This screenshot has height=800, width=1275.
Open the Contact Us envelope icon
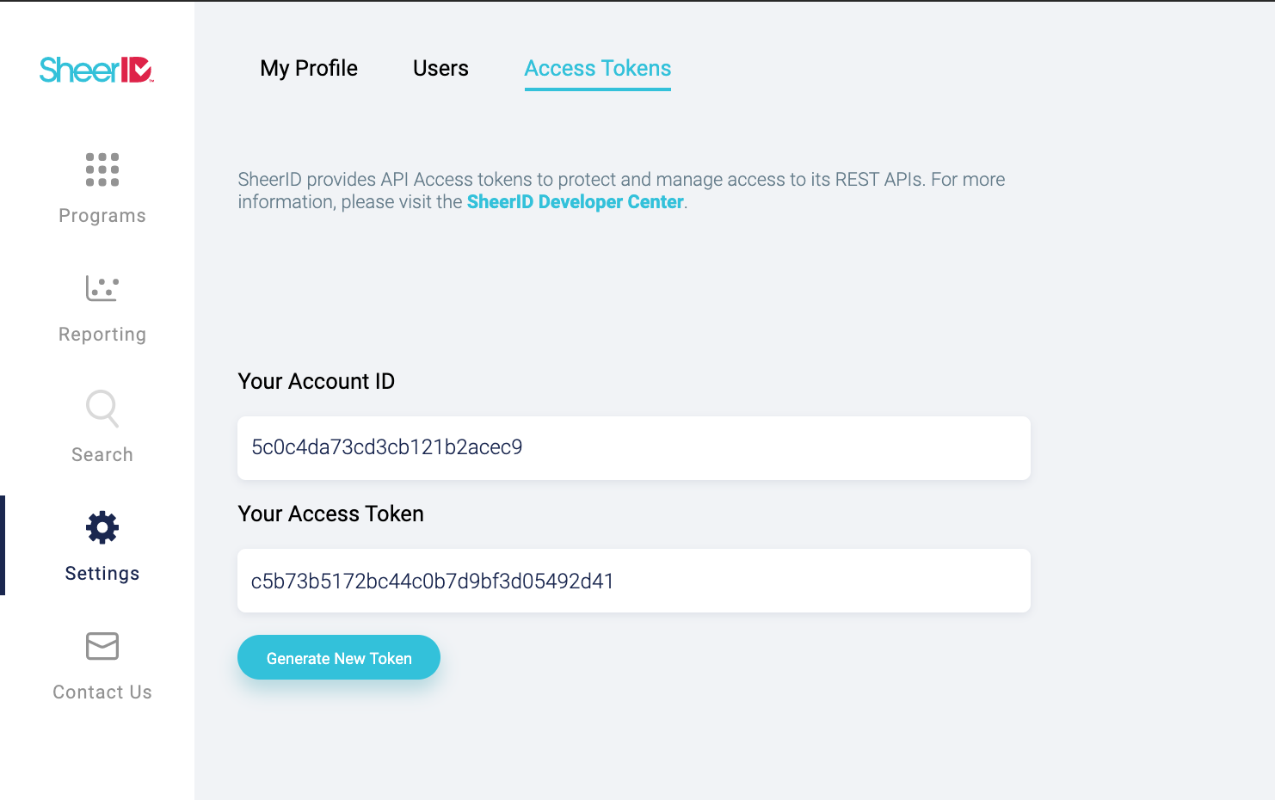pyautogui.click(x=102, y=646)
